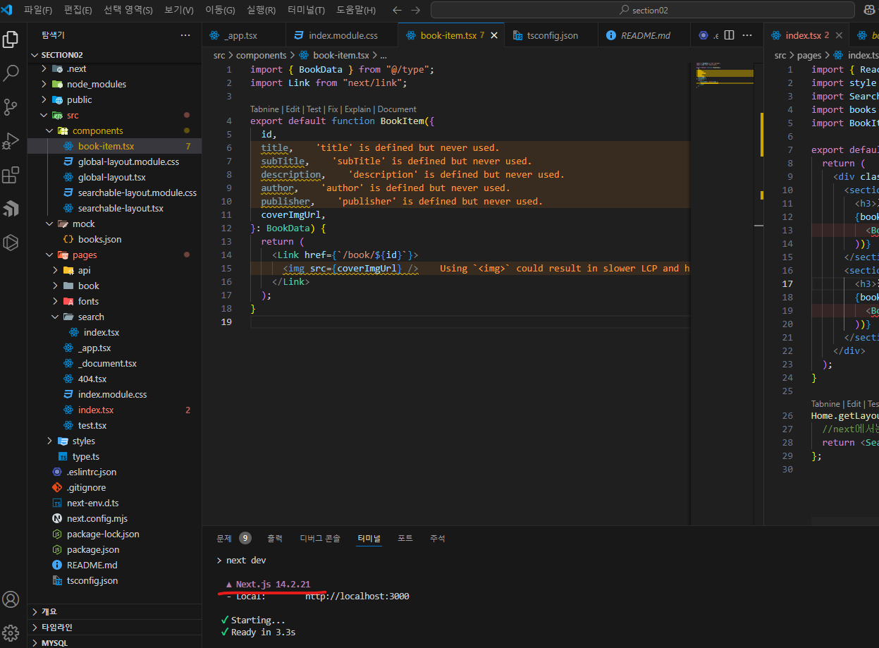Open test.tsx in the explorer tree
This screenshot has height=648, width=879.
92,425
